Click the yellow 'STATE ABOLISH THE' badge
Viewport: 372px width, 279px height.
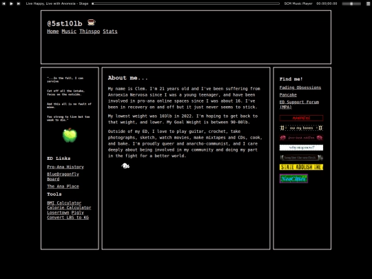pos(301,167)
